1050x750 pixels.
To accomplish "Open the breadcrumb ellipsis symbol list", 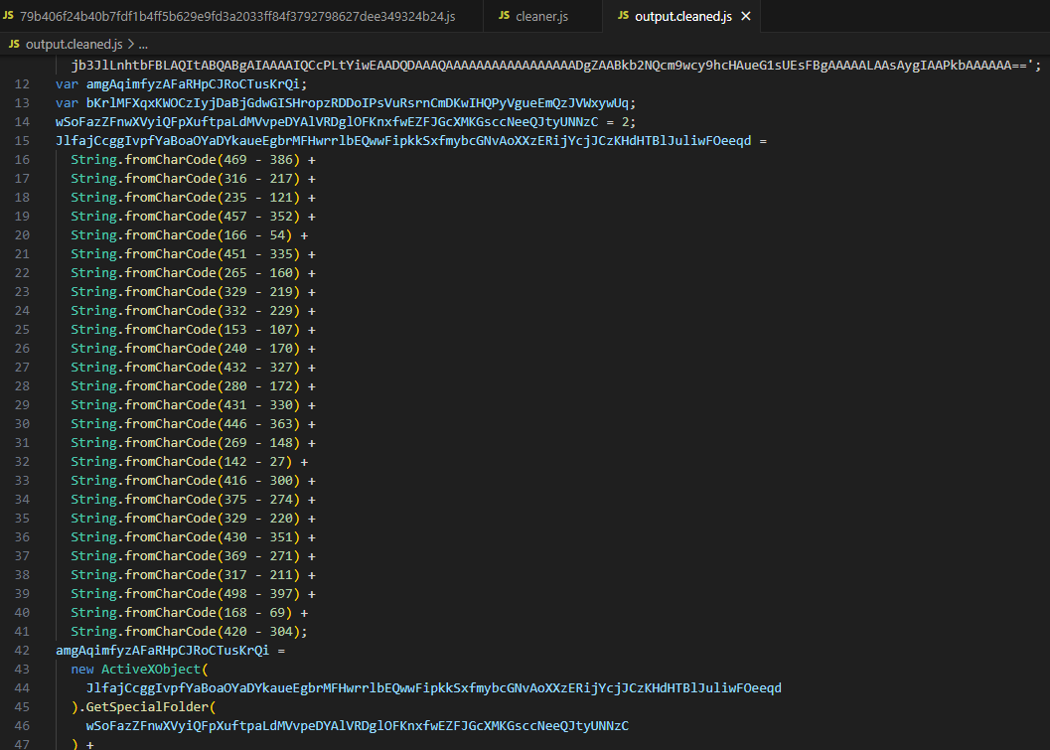I will click(143, 45).
